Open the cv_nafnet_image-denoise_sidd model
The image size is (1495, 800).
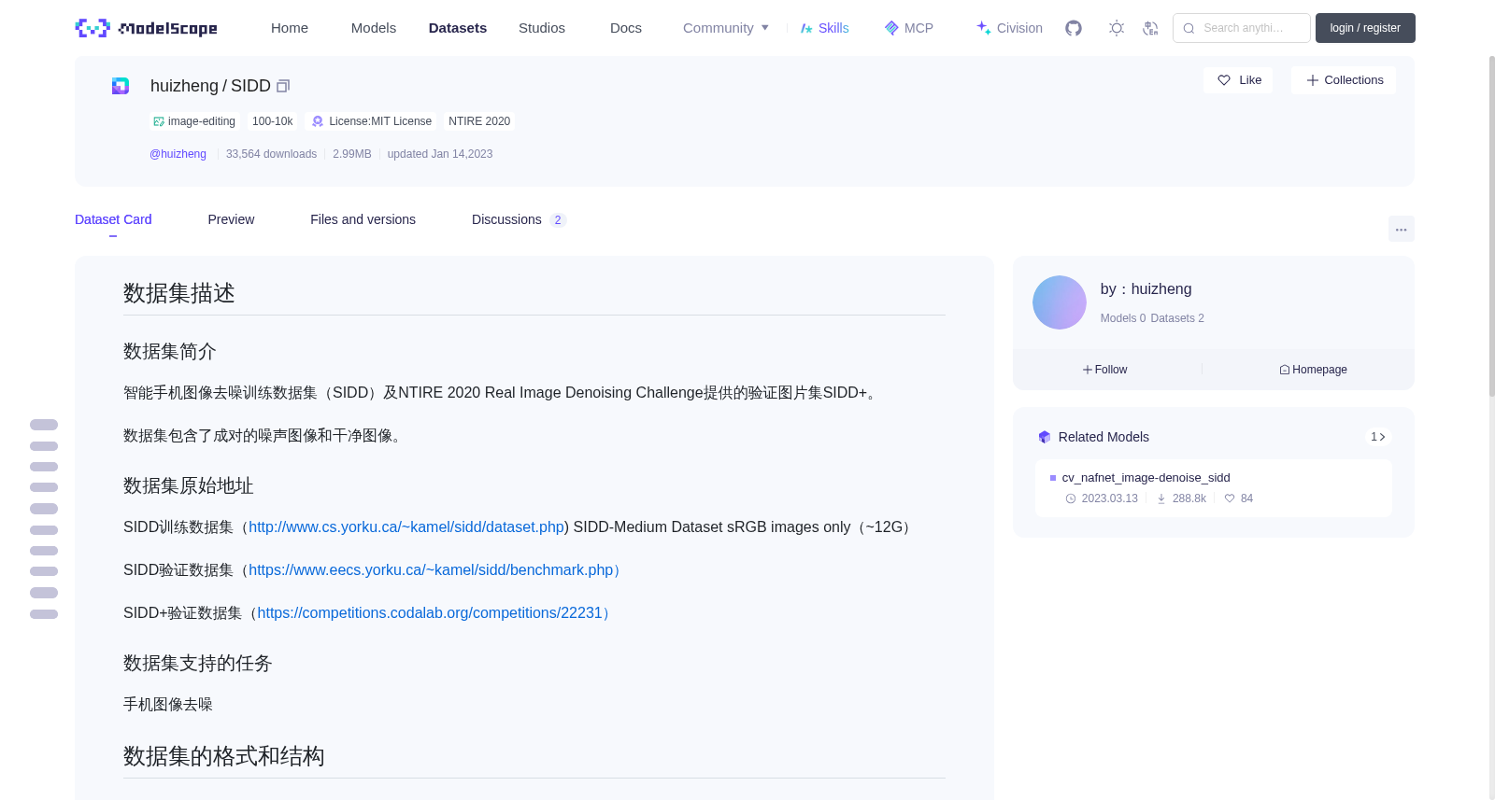[1146, 478]
